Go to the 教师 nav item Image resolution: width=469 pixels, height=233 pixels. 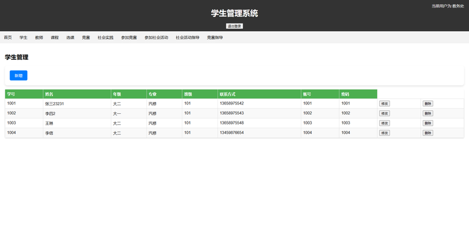point(39,38)
